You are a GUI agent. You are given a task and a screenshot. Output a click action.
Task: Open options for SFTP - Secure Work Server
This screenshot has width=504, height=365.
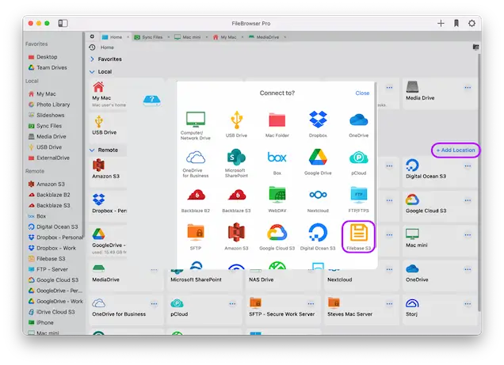tap(311, 304)
